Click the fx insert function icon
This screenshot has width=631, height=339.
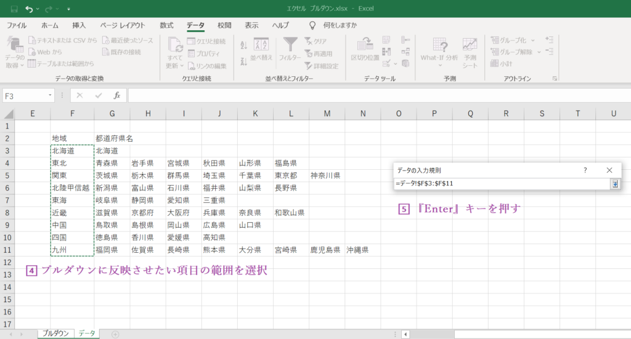pyautogui.click(x=116, y=96)
